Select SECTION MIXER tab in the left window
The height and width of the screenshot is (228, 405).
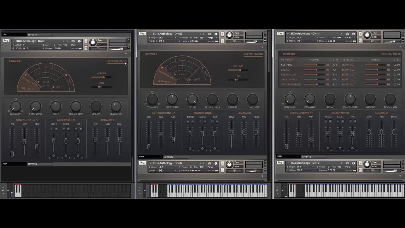pos(117,61)
